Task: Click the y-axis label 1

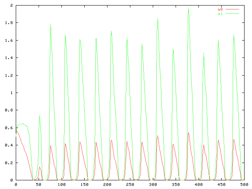Action: pyautogui.click(x=11, y=93)
